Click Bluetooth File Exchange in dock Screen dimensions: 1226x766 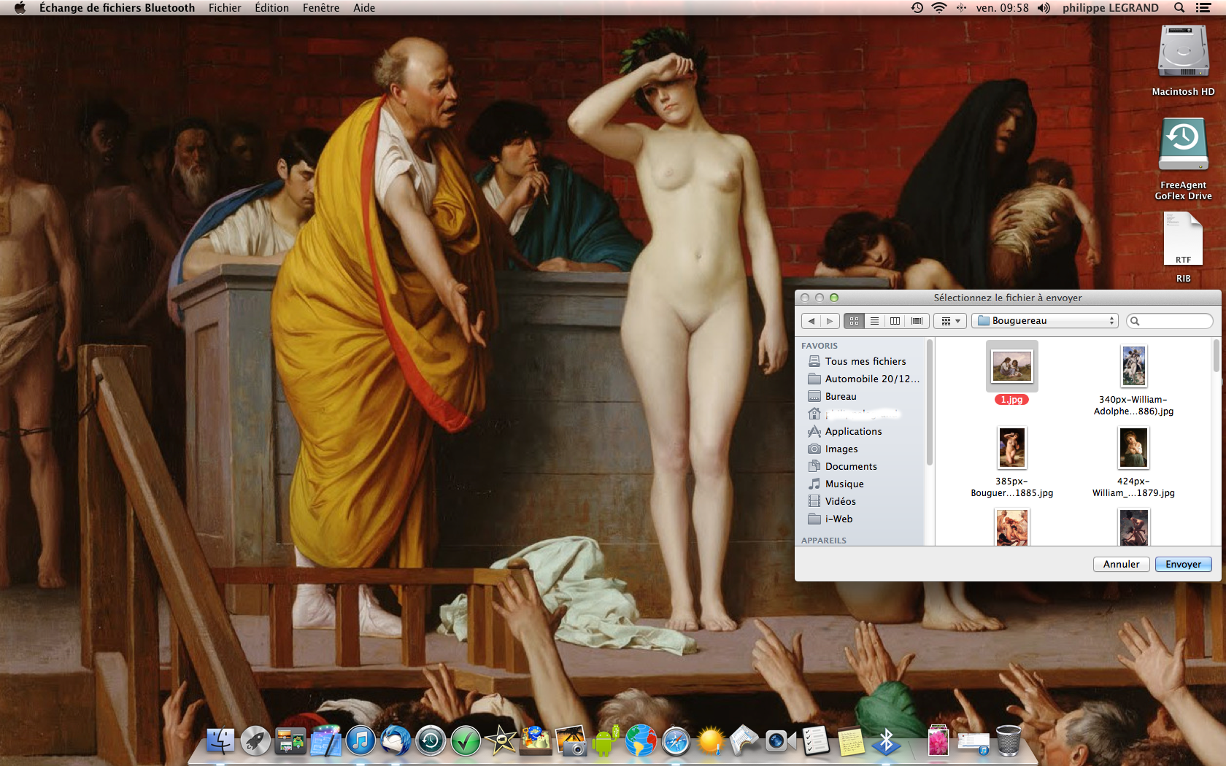(886, 741)
